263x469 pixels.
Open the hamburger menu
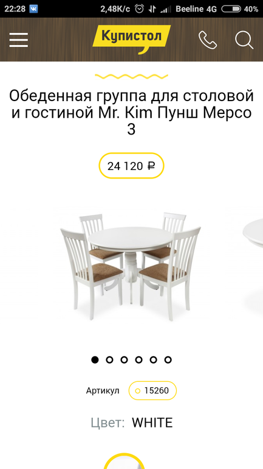coord(18,40)
